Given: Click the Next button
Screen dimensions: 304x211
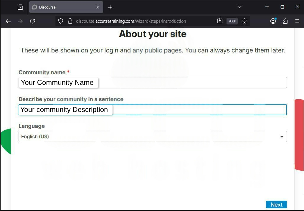Looking at the screenshot, I should point(276,204).
